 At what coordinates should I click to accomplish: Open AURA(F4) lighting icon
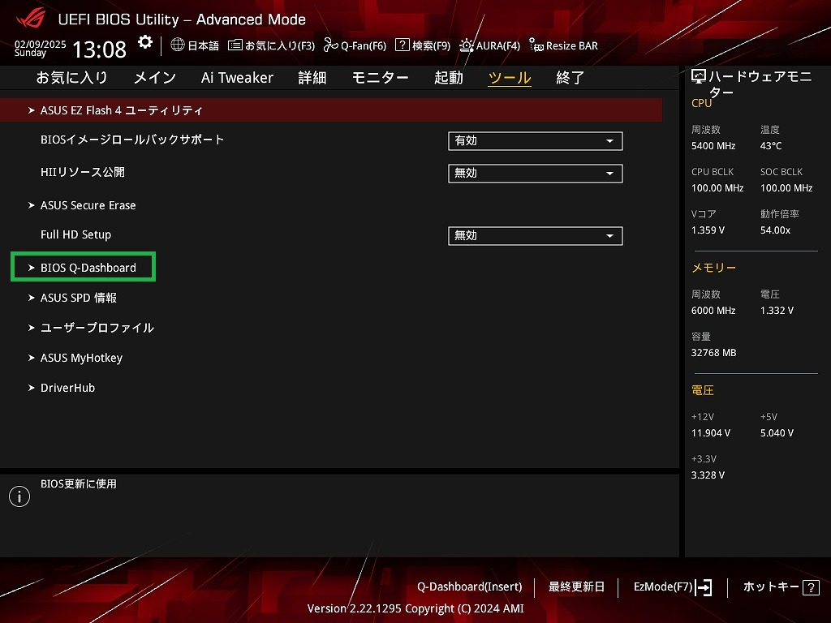[x=467, y=45]
